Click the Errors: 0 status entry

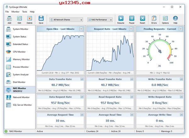coord(140,131)
